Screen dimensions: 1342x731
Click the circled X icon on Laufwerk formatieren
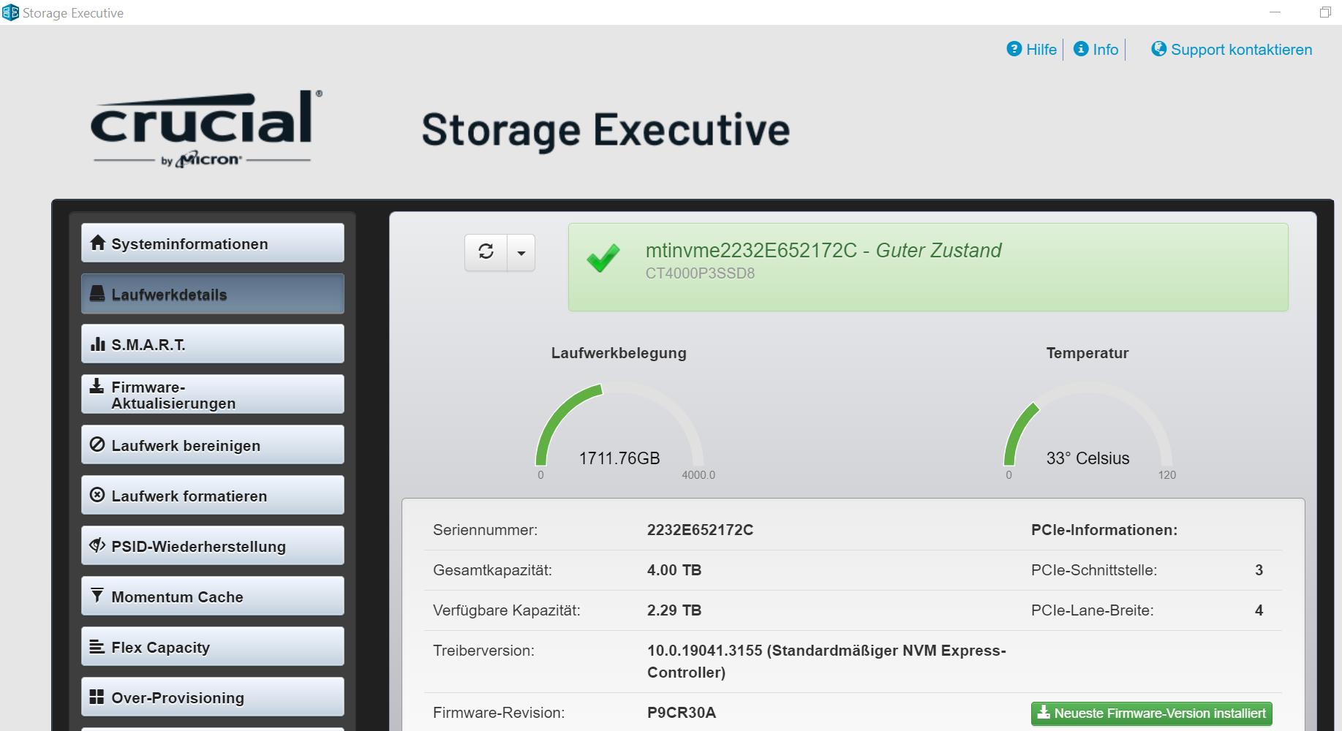click(x=97, y=495)
